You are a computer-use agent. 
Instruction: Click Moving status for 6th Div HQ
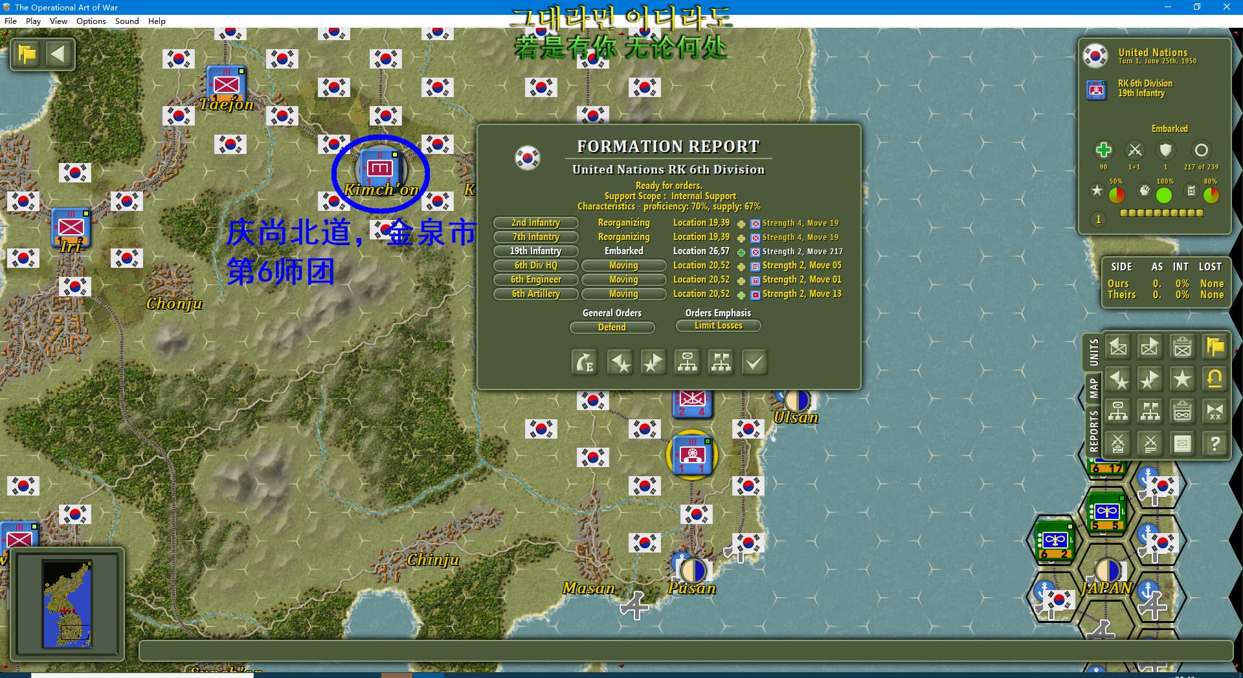click(623, 265)
